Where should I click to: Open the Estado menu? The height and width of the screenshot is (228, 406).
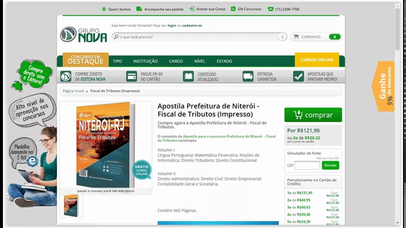224,61
